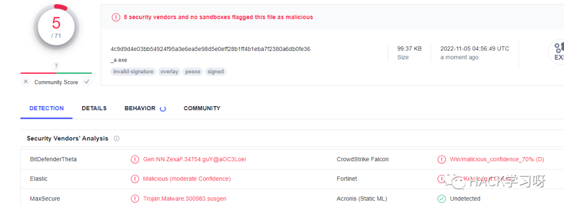This screenshot has height=206, width=564.
Task: Click the EXE file type icon
Action: [x=557, y=52]
